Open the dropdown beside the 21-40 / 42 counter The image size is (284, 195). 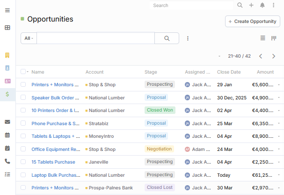point(219,56)
